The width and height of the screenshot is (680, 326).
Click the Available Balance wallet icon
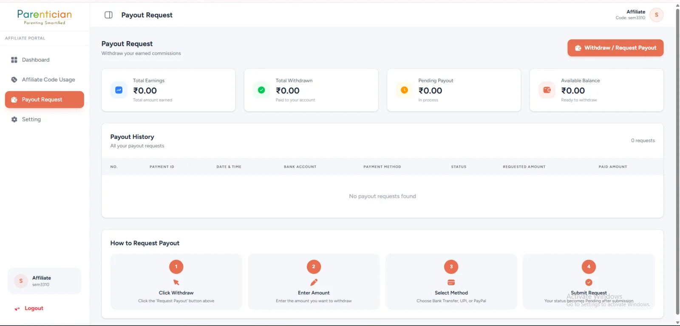point(547,90)
